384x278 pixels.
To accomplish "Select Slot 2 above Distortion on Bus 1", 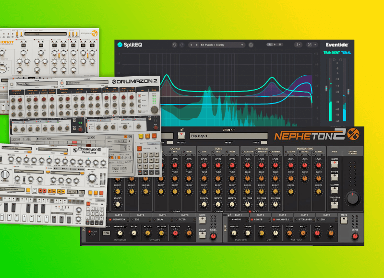I will [119, 215].
